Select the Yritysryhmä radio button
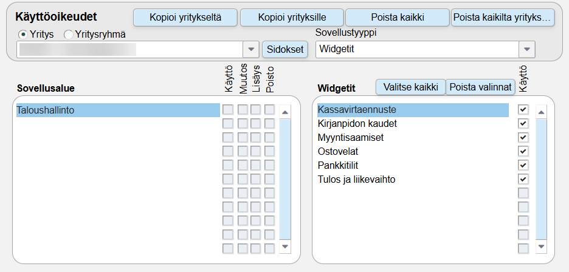This screenshot has width=569, height=272. tap(69, 35)
